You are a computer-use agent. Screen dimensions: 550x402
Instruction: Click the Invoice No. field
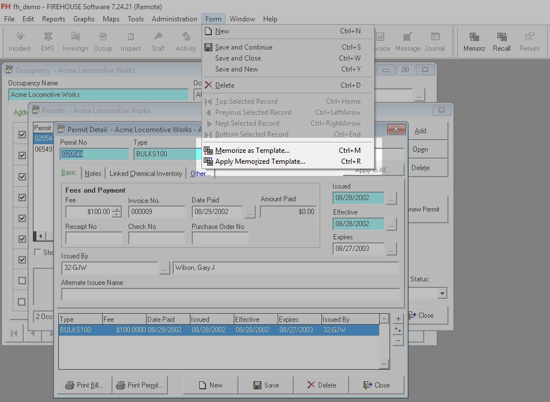[x=156, y=212]
